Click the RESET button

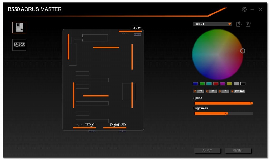(238, 150)
